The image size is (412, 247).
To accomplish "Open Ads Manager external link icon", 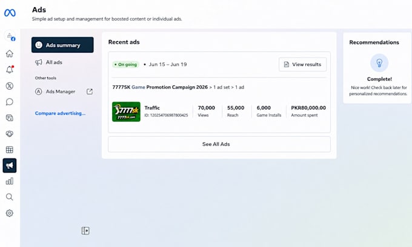I will (x=90, y=91).
